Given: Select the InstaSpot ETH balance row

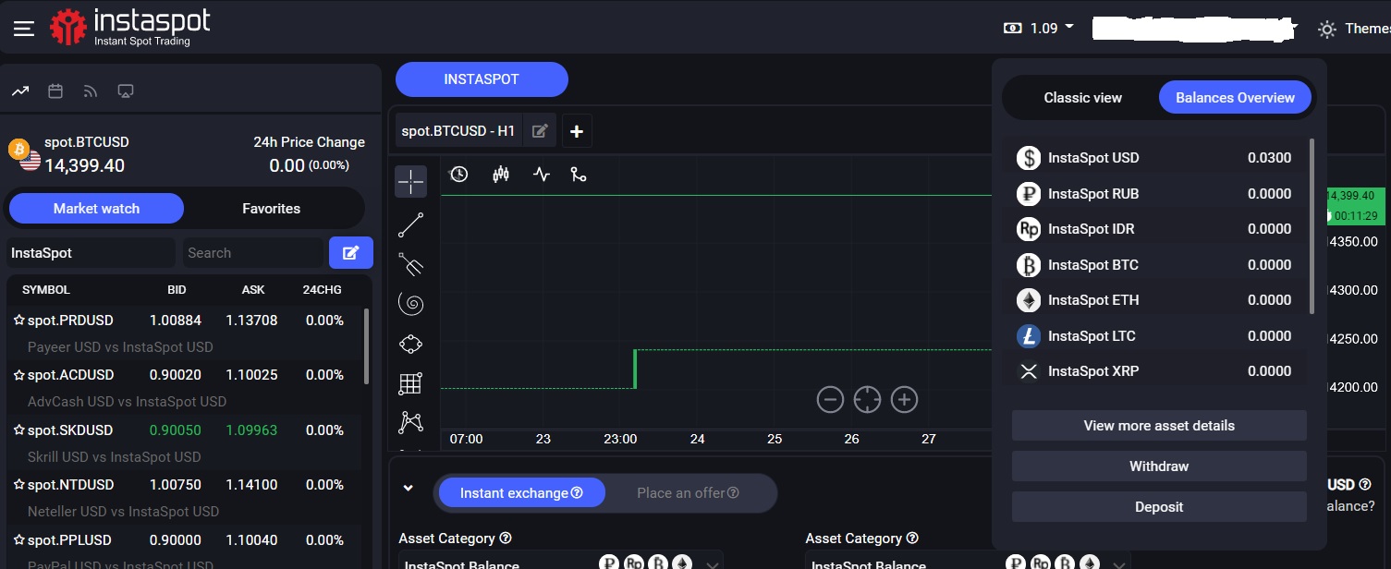Looking at the screenshot, I should [x=1154, y=300].
